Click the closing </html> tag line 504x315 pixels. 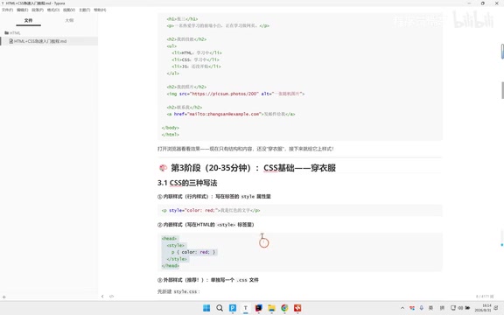(x=171, y=135)
